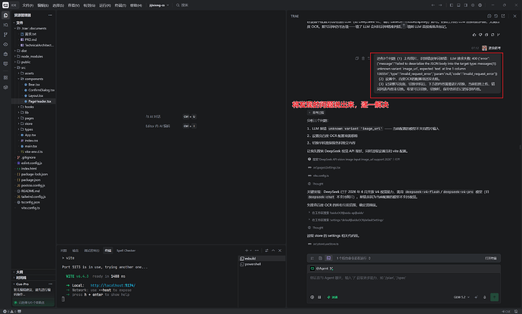Click the send arrow button in chat
522x314 pixels.
494,297
